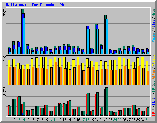
Task: Click the green kB Out bar for day 22
Action: click(107, 101)
